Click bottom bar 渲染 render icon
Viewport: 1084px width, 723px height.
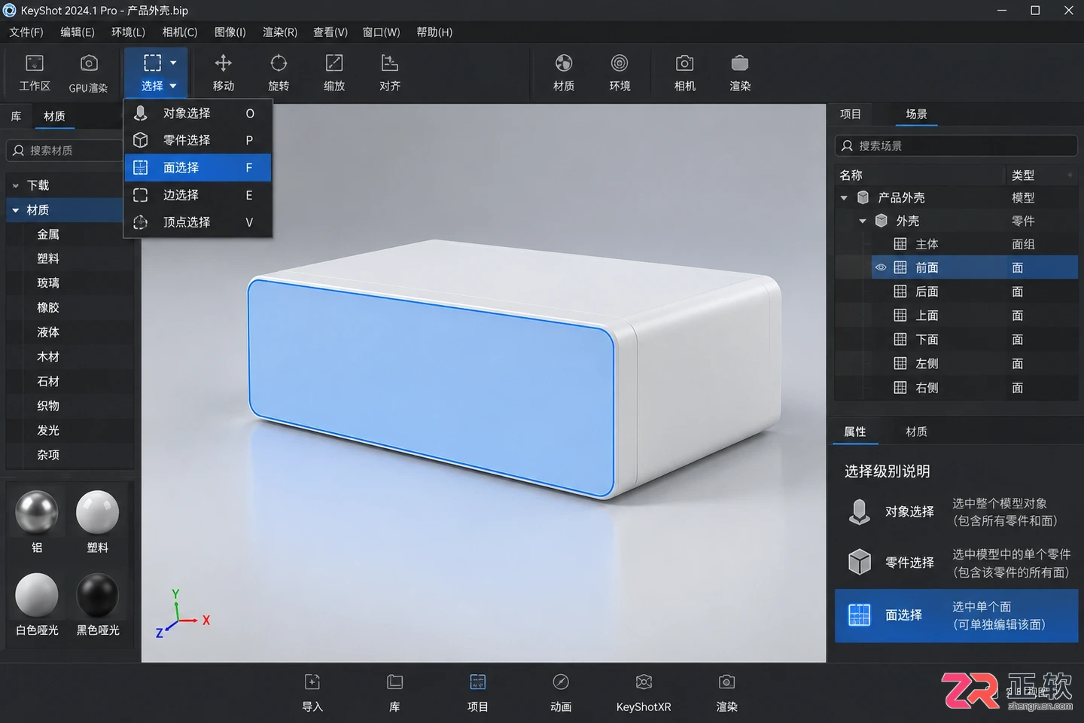(726, 693)
